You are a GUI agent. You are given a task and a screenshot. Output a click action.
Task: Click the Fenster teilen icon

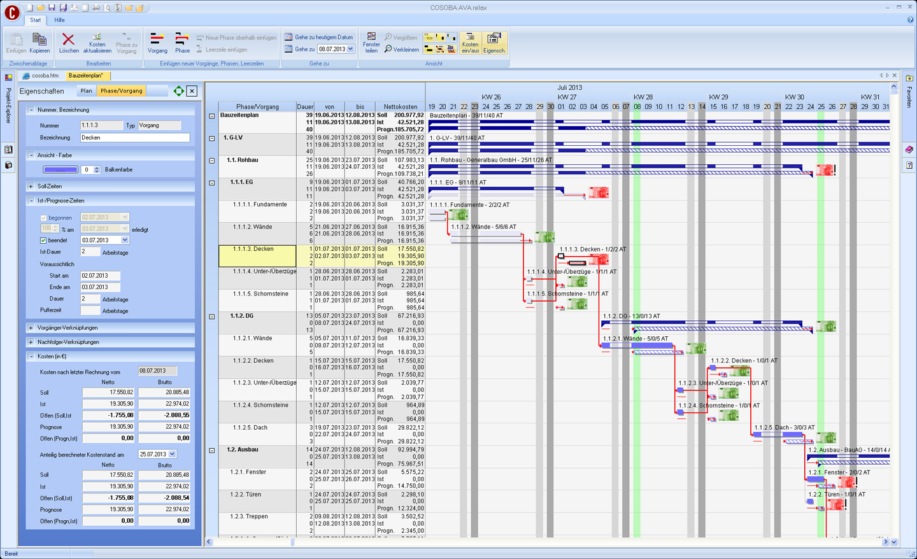[x=371, y=42]
